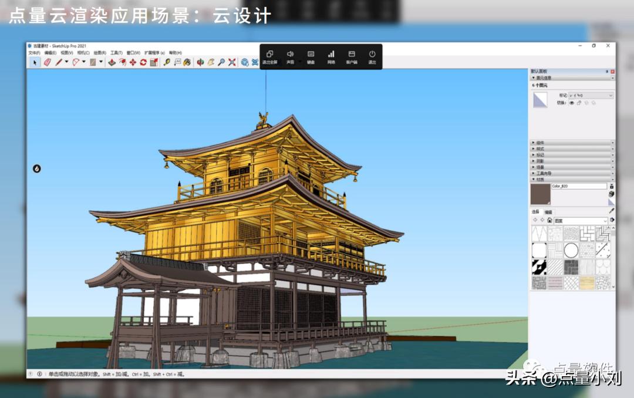Viewport: 634px width, 398px height.
Task: Click Set Default Material icon
Action: pos(611,202)
